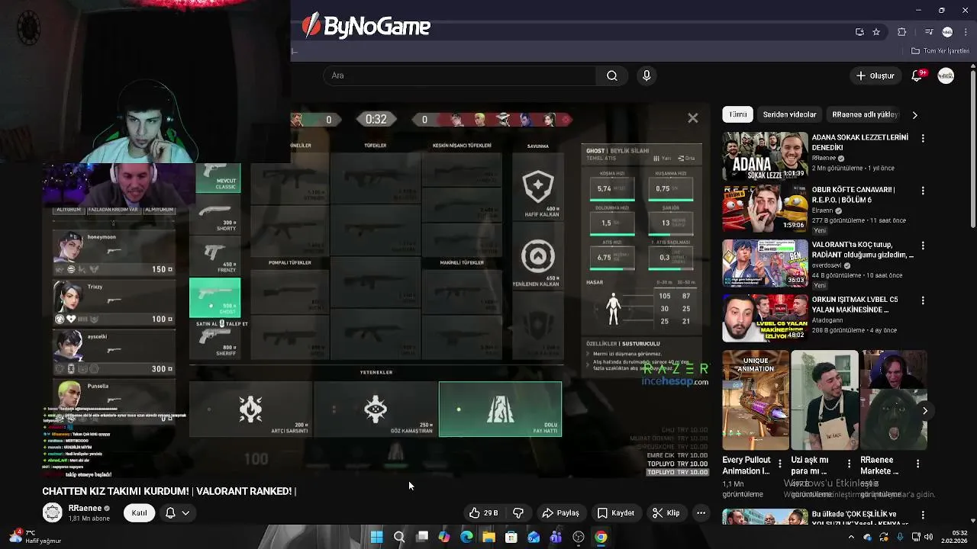Open options menu for ADANA SOKAK LEZZETLERİNİ video
977x549 pixels.
923,139
